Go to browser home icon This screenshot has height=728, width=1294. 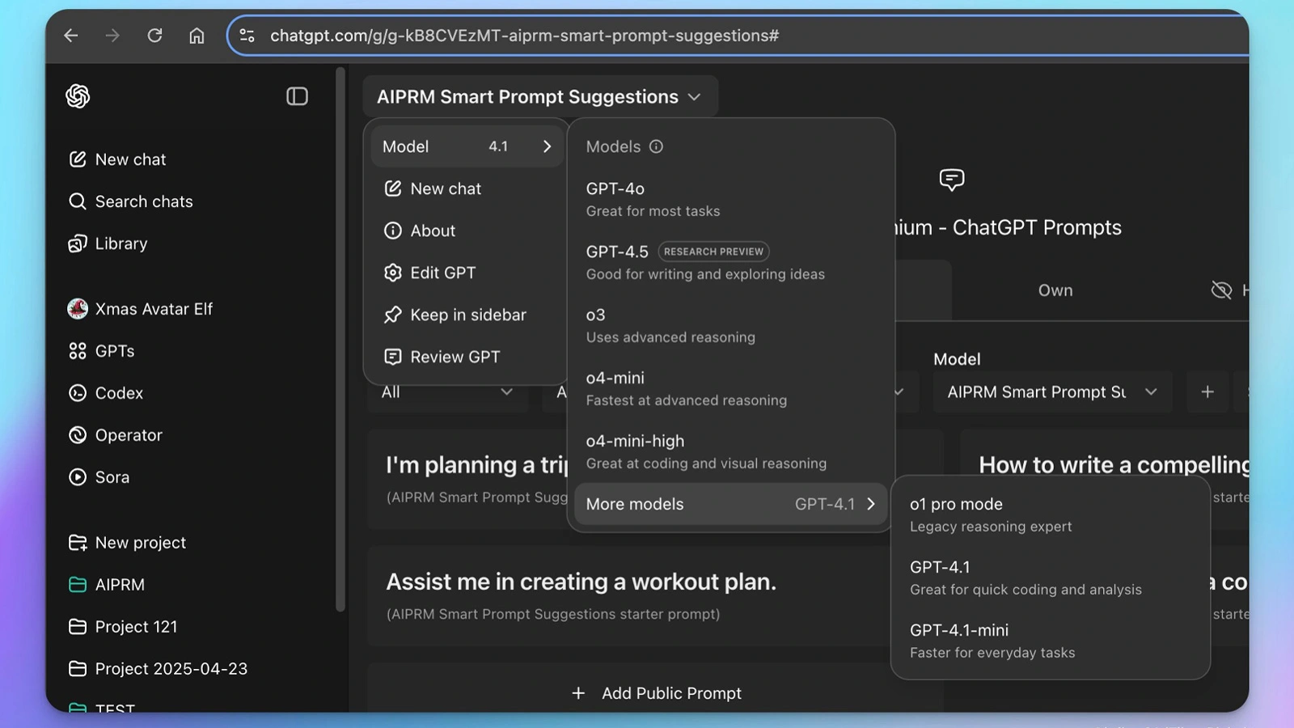point(197,36)
